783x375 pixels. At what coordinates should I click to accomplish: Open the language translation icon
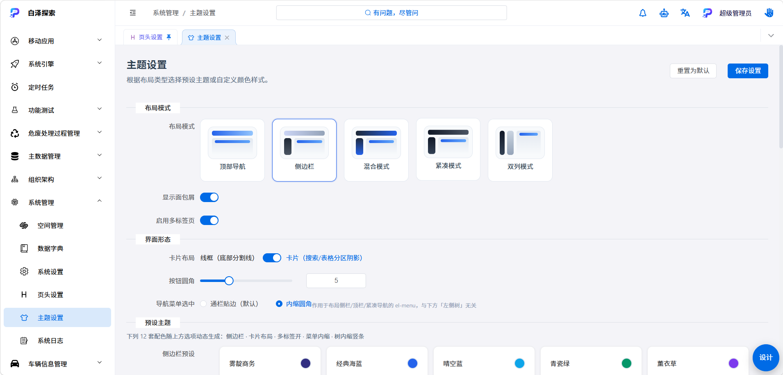click(x=685, y=13)
